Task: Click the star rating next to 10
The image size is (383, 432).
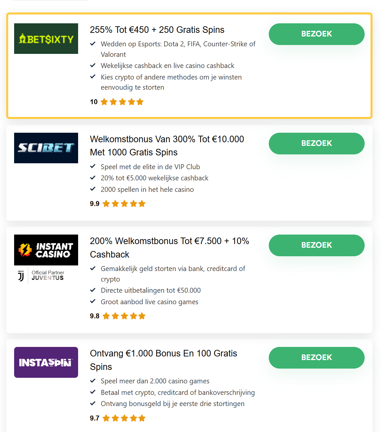Action: coord(122,102)
